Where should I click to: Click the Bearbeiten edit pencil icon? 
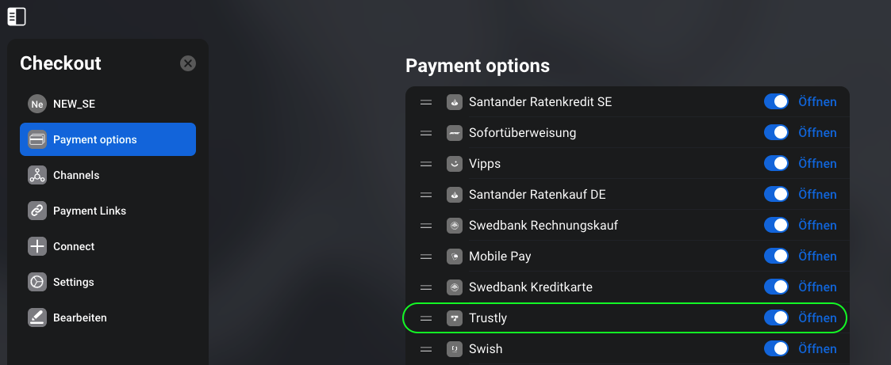tap(37, 317)
